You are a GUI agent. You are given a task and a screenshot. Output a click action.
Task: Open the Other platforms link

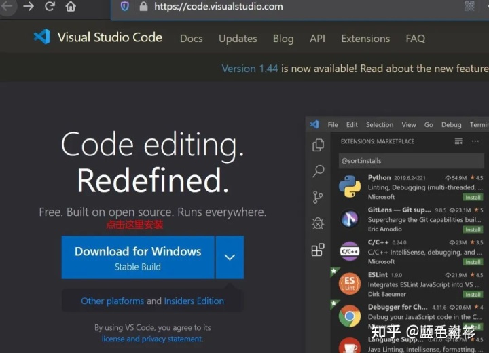[112, 301]
